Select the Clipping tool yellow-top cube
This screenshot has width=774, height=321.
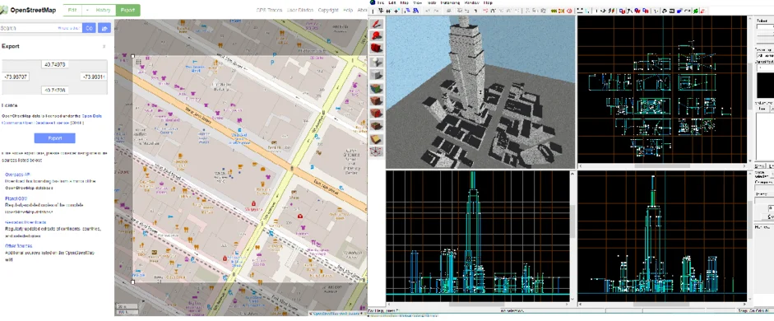pyautogui.click(x=377, y=139)
